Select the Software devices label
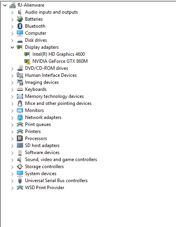The width and height of the screenshot is (176, 227). coord(42,153)
